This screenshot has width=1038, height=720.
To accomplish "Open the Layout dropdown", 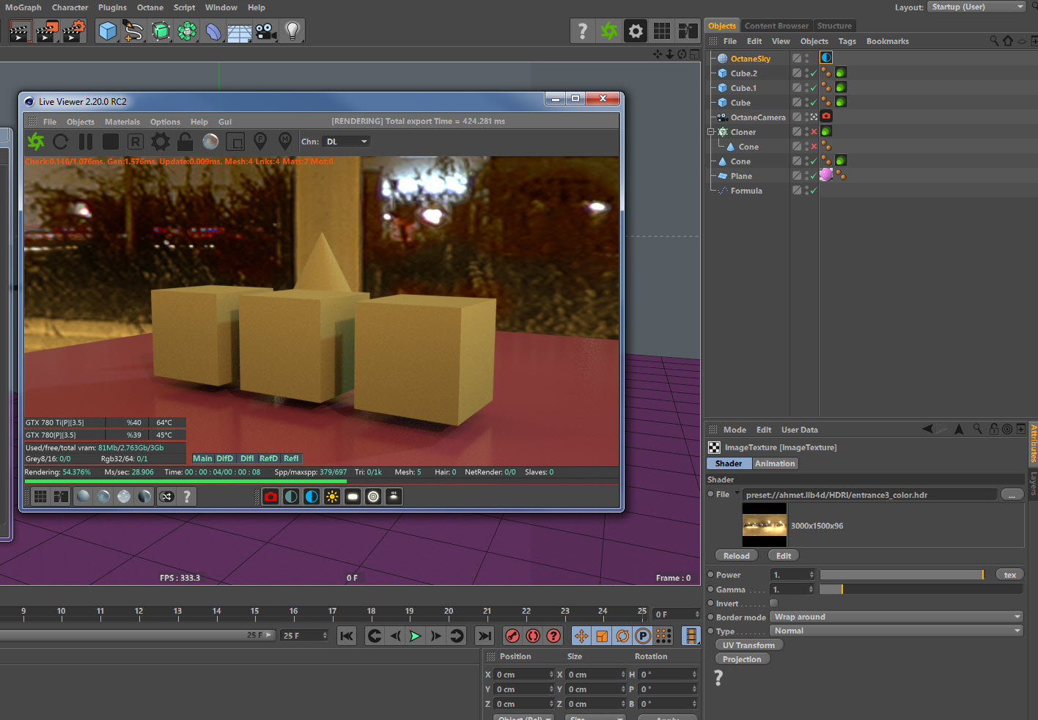I will [x=976, y=7].
